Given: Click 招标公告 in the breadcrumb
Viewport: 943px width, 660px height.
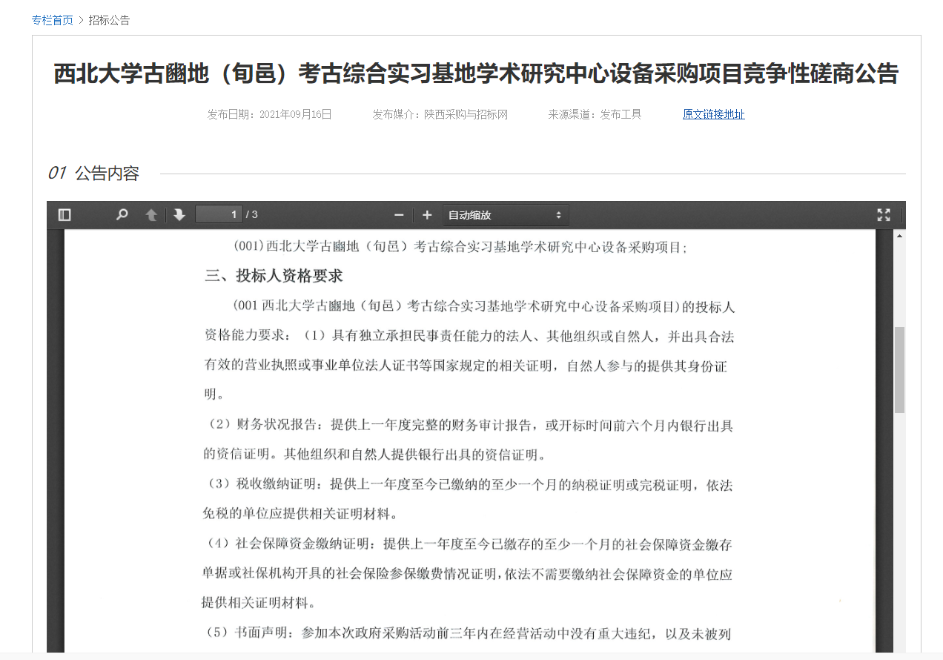Looking at the screenshot, I should pos(109,20).
